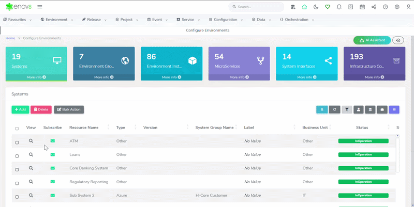Subscribe to Loans via the envelope icon

pyautogui.click(x=52, y=154)
